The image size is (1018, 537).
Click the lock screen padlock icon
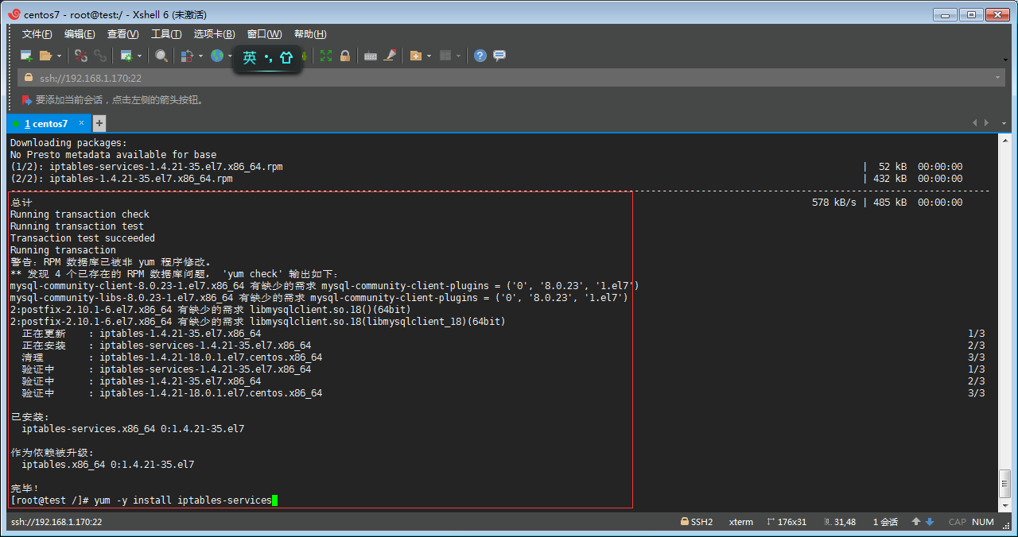click(x=345, y=56)
